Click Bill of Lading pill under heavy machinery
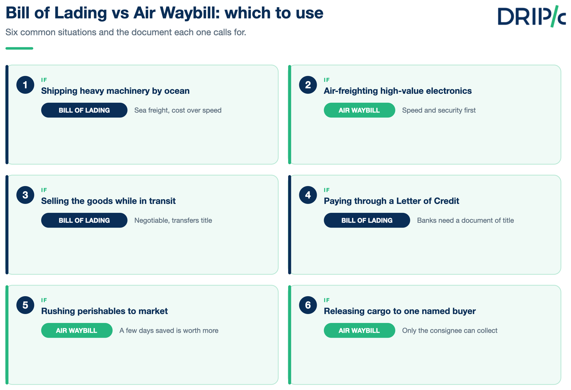This screenshot has width=571, height=390. click(84, 110)
